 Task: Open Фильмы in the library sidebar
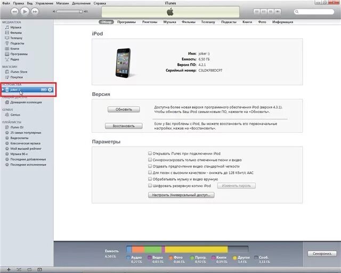16,33
